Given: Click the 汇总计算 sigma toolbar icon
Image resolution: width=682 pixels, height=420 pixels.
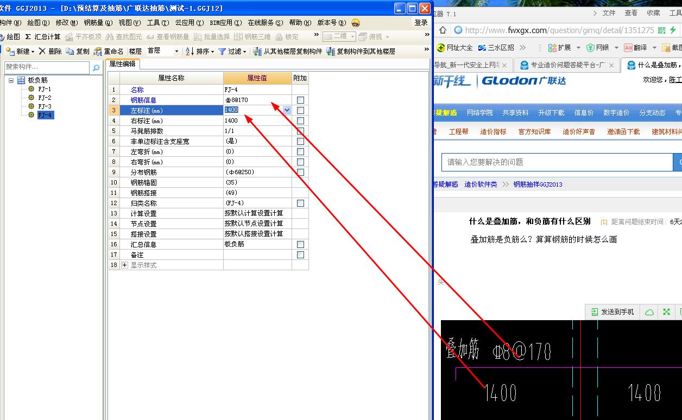Looking at the screenshot, I should 28,37.
